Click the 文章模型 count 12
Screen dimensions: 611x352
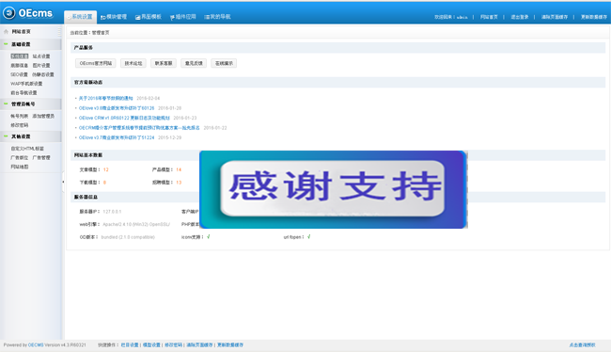coord(106,169)
